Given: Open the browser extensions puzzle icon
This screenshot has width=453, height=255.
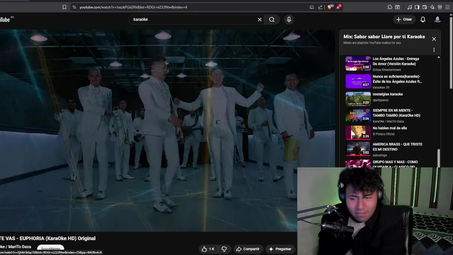Looking at the screenshot, I should [390, 7].
